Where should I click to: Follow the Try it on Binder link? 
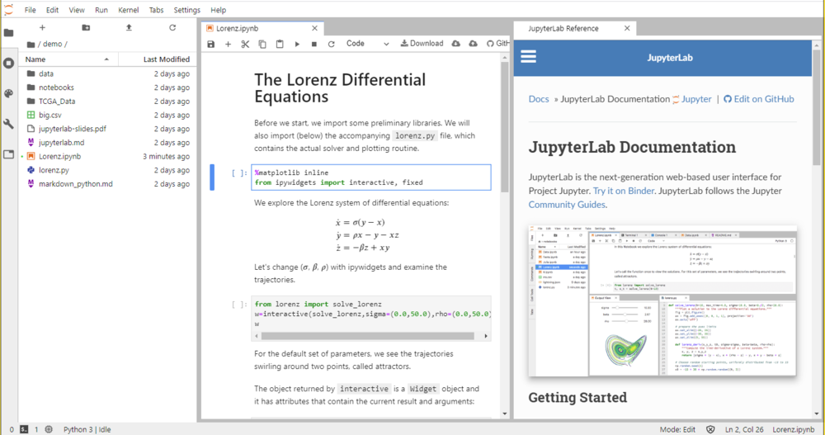point(632,190)
